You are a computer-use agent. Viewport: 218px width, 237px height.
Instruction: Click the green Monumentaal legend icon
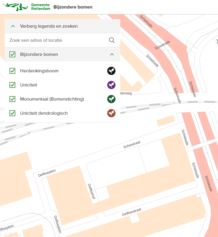(111, 99)
